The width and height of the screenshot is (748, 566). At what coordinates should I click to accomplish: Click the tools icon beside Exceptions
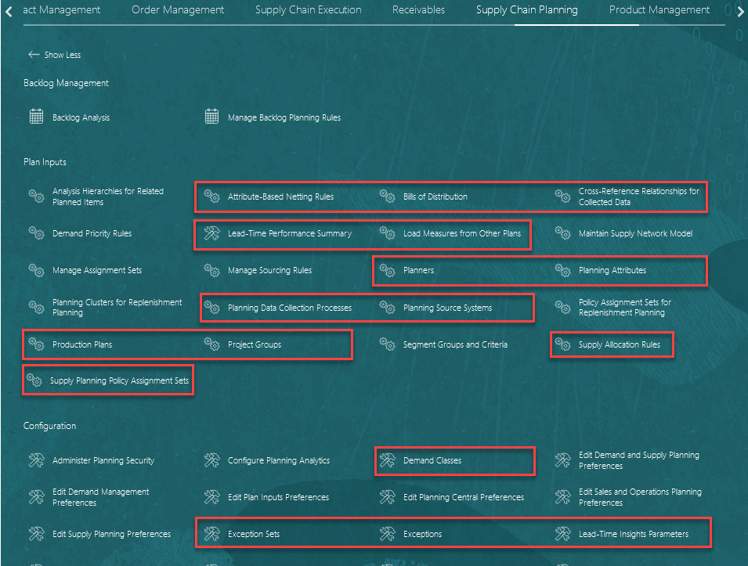pyautogui.click(x=388, y=534)
